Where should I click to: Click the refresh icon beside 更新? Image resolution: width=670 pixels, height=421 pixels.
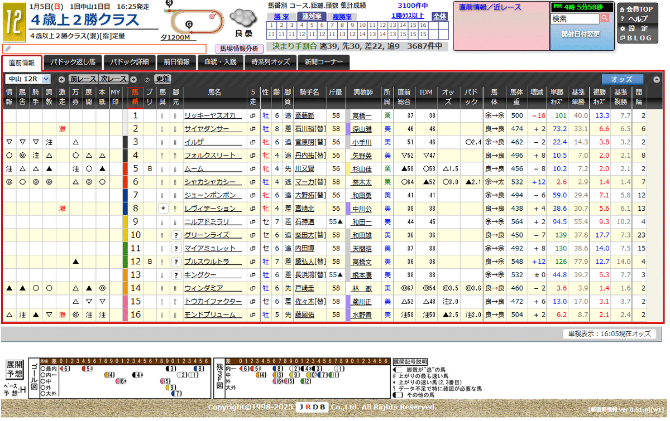coord(147,80)
